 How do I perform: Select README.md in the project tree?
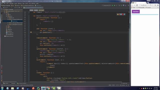[9, 34]
